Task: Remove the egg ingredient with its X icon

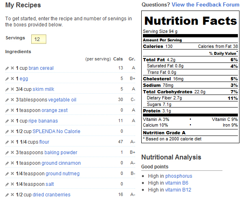Action: tap(12, 79)
